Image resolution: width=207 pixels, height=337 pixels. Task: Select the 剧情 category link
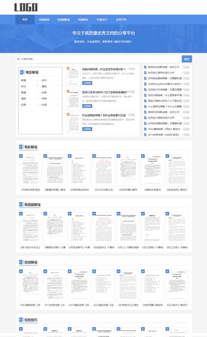point(24,80)
